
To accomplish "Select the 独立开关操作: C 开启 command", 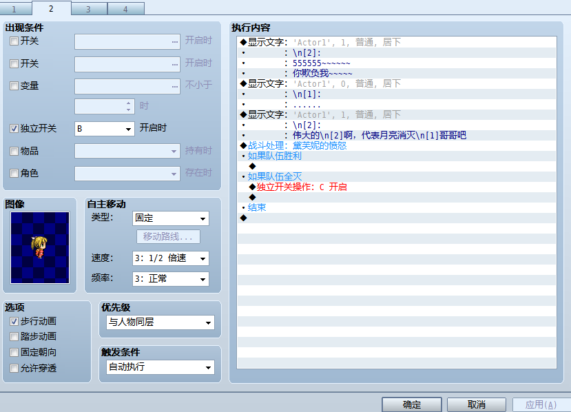I will coord(397,187).
